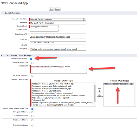
Task: Click the API Name input field
Action: [58, 23]
